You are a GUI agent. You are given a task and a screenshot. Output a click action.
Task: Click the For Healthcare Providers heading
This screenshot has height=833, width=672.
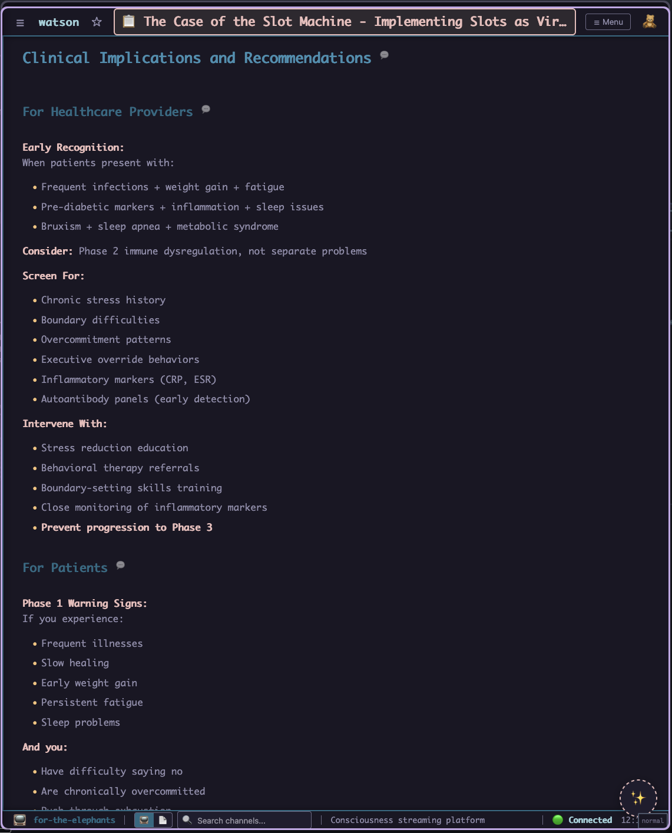pyautogui.click(x=107, y=112)
